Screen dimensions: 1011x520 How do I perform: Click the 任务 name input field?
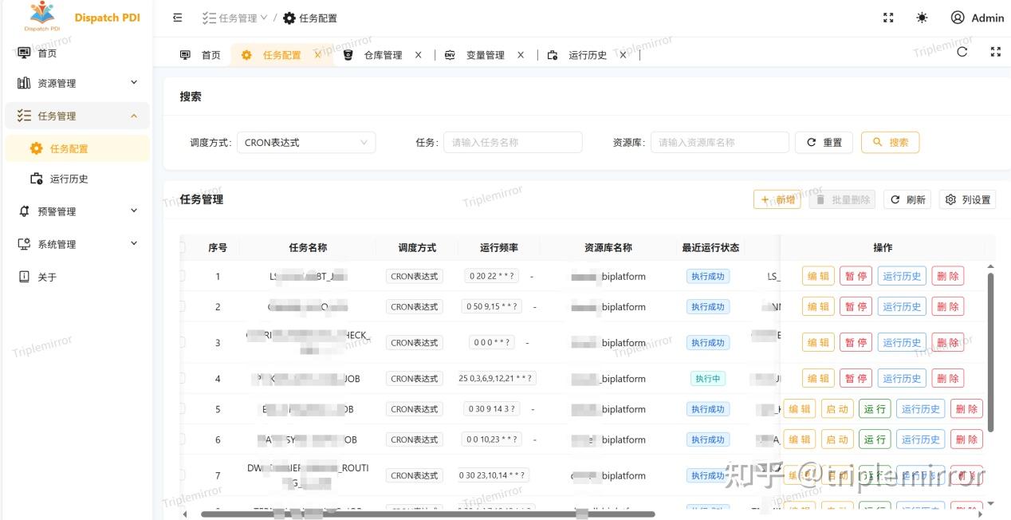click(513, 142)
